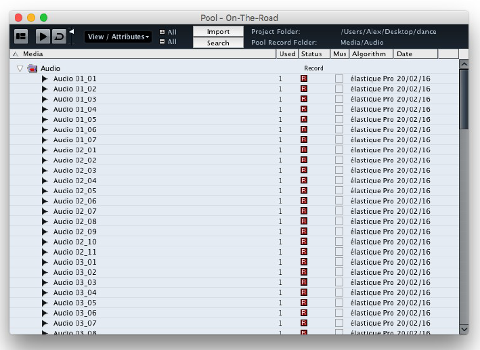The height and width of the screenshot is (350, 480).
Task: Click the Record label in Audio folder row
Action: click(x=313, y=68)
